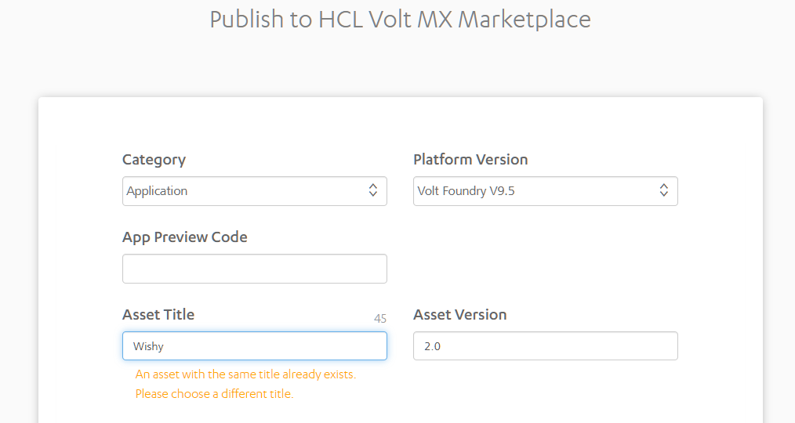Click the 45 character counter
Image resolution: width=795 pixels, height=423 pixels.
click(380, 319)
